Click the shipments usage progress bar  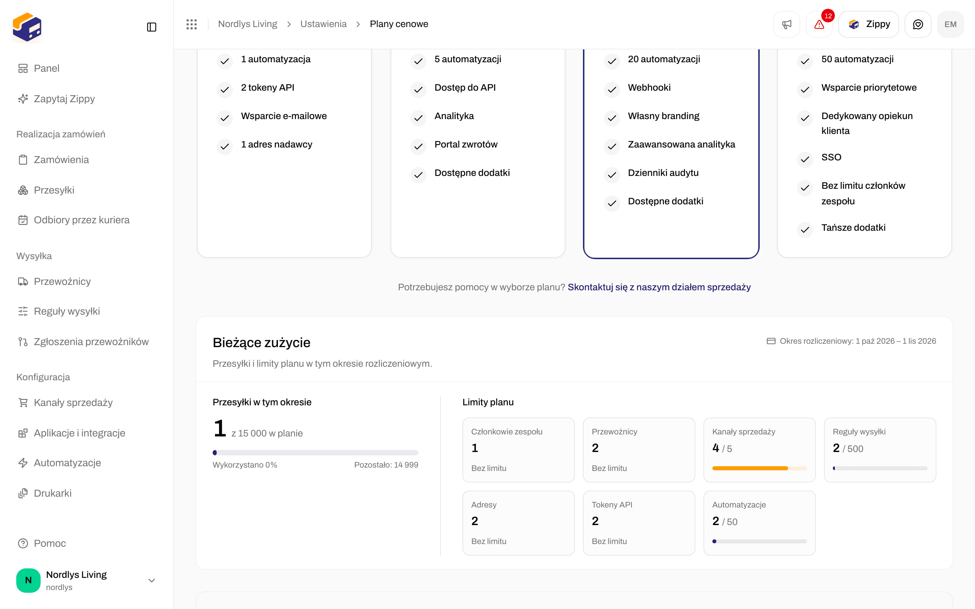pyautogui.click(x=316, y=453)
